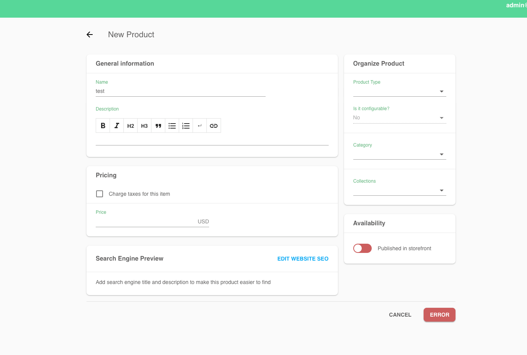Insert a hyperlink using the link icon
The width and height of the screenshot is (527, 355).
pyautogui.click(x=213, y=125)
